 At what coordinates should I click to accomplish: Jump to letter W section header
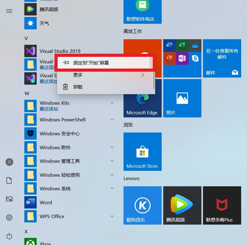[x=27, y=93]
